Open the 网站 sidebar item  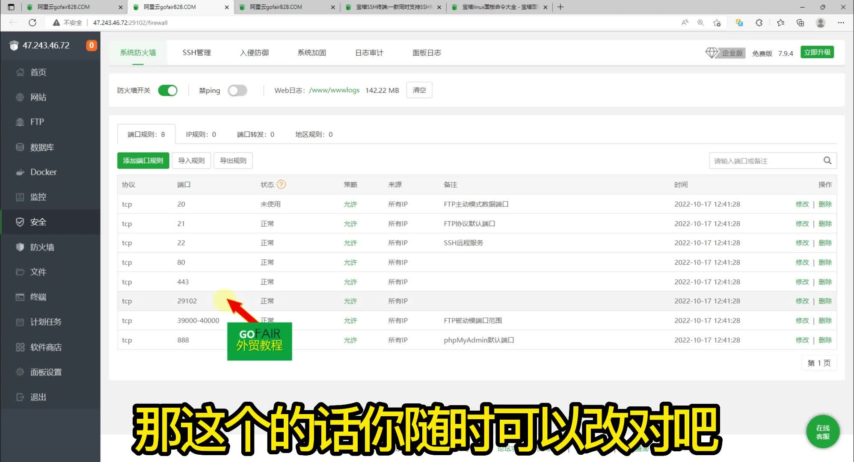[x=50, y=97]
